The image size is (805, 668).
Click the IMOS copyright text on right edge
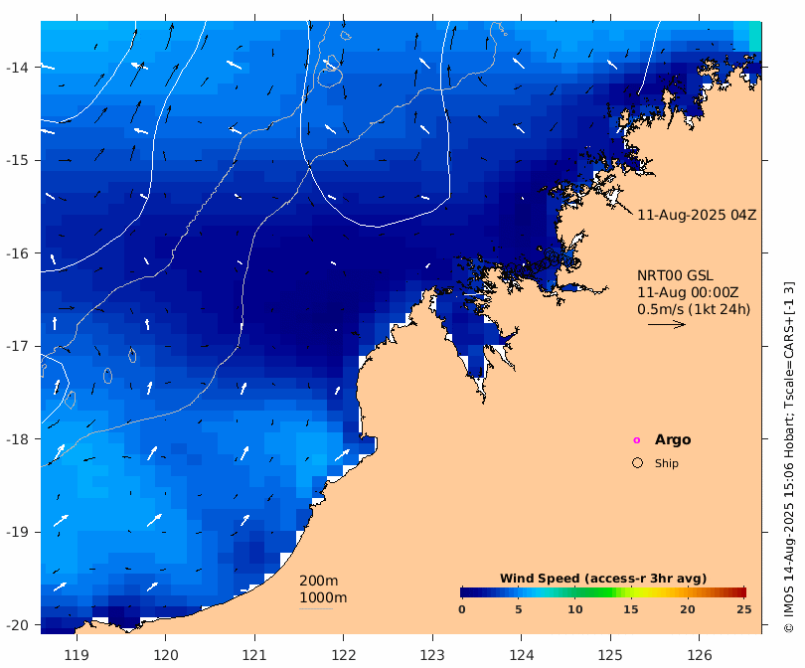(789, 457)
